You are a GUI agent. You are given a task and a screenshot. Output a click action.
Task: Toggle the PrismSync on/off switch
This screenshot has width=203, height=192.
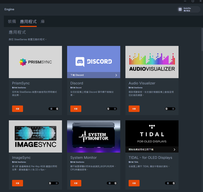tap(54, 109)
